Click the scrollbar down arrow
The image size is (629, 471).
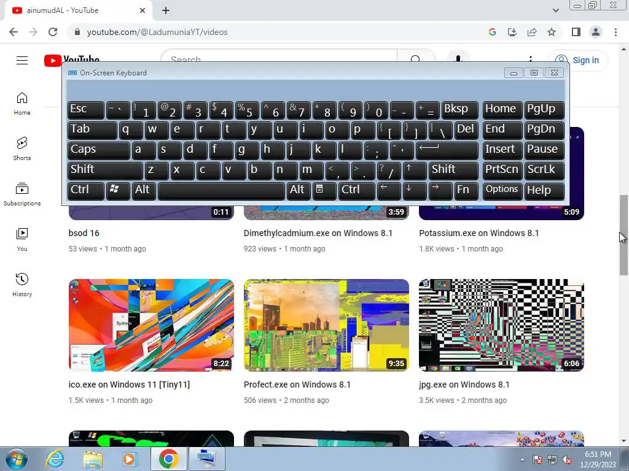click(x=623, y=442)
